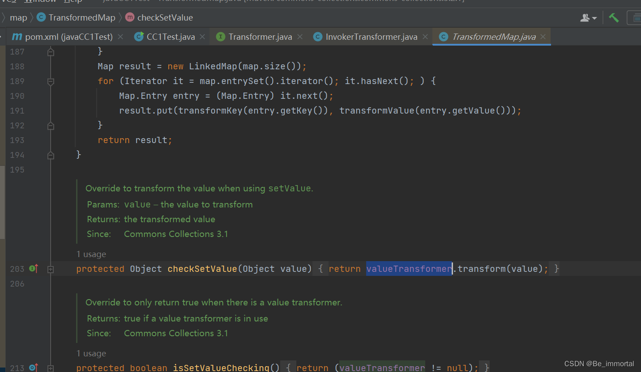
Task: Close the InvokerTransformer.java tab
Action: [x=425, y=37]
